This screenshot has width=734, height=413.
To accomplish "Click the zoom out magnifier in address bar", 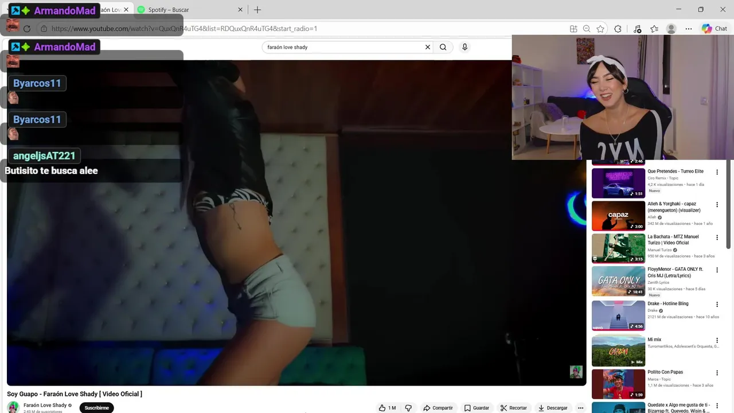I will (x=587, y=29).
